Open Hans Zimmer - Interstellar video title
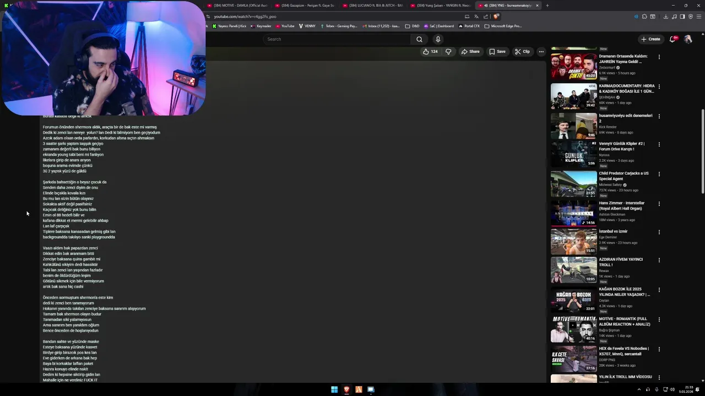Viewport: 705px width, 396px height. tap(622, 206)
